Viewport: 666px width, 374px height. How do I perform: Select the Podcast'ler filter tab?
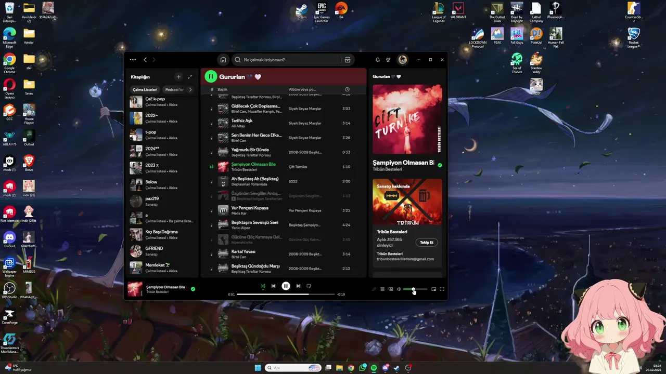pos(175,89)
